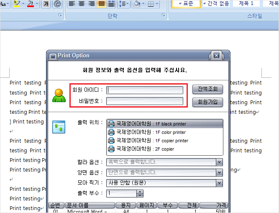Click the distributed alignment icon
The height and width of the screenshot is (213, 279).
(x=111, y=4)
